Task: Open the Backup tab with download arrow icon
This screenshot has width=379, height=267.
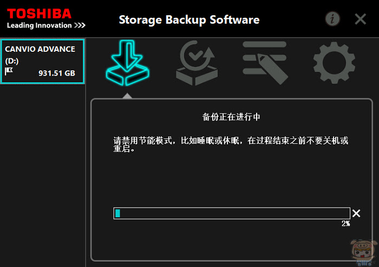Action: click(x=127, y=63)
